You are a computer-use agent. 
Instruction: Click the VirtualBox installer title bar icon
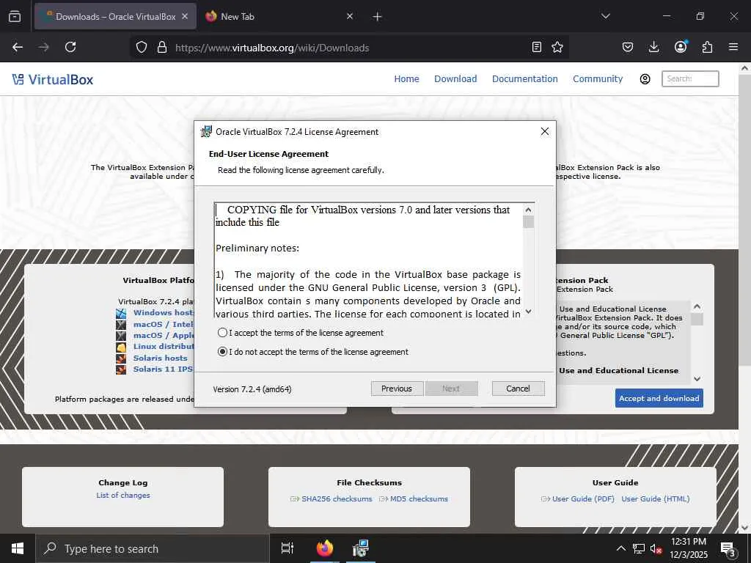[206, 132]
